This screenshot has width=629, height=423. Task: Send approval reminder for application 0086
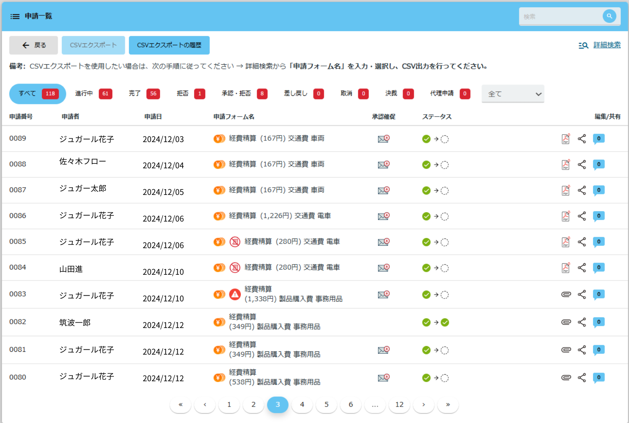point(384,216)
